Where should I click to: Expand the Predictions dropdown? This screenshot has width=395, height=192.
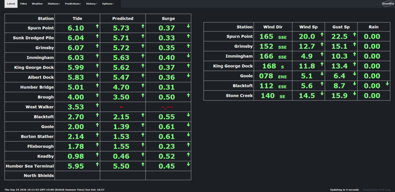click(x=73, y=4)
